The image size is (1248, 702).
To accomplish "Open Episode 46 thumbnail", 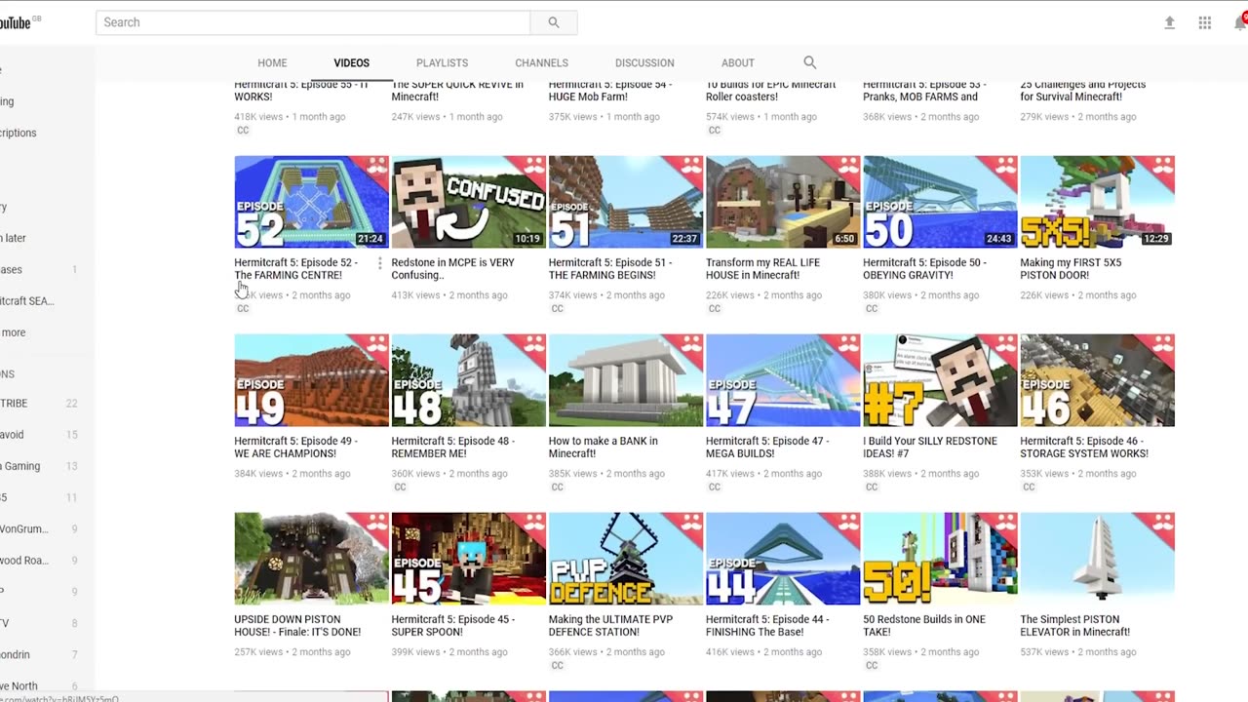I will point(1097,380).
